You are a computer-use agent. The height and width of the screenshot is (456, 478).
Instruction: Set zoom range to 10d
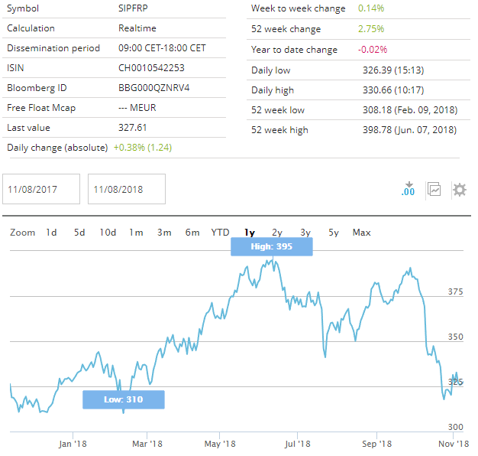click(x=108, y=233)
